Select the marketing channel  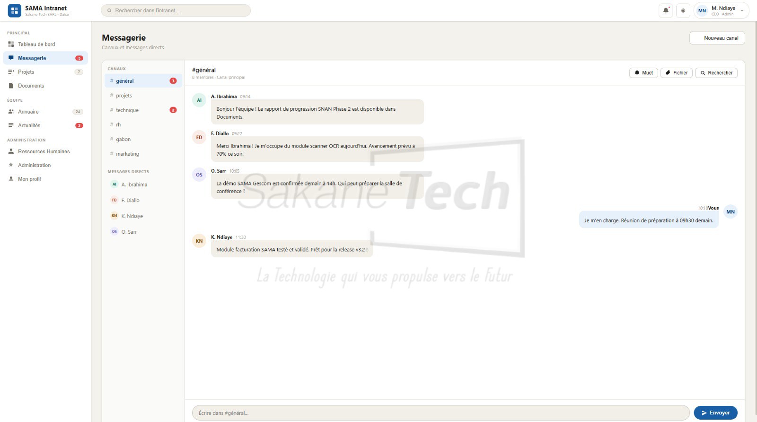[x=143, y=154]
